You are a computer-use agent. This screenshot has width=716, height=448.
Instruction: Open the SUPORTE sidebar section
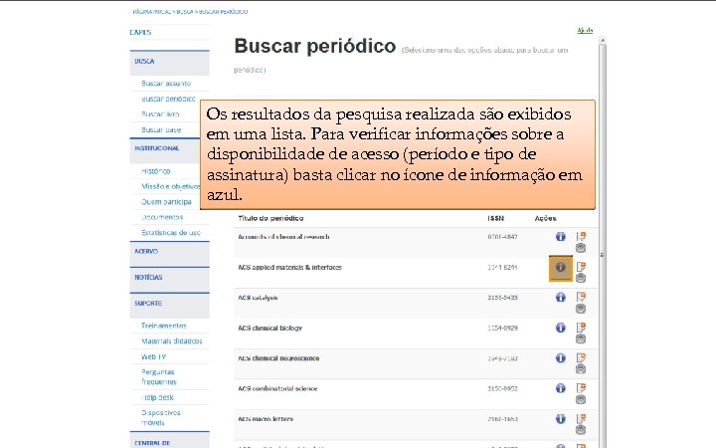tap(169, 305)
